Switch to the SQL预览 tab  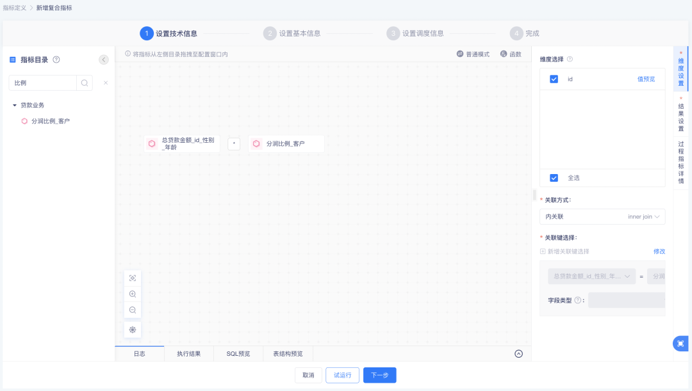coord(238,354)
